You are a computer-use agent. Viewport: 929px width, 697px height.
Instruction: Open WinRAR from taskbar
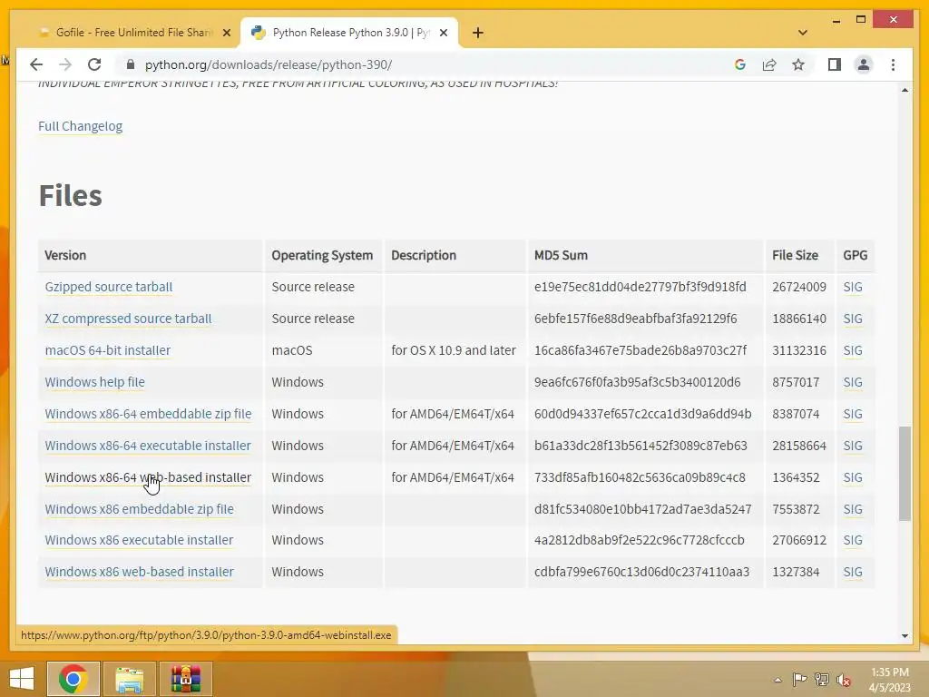click(x=185, y=679)
